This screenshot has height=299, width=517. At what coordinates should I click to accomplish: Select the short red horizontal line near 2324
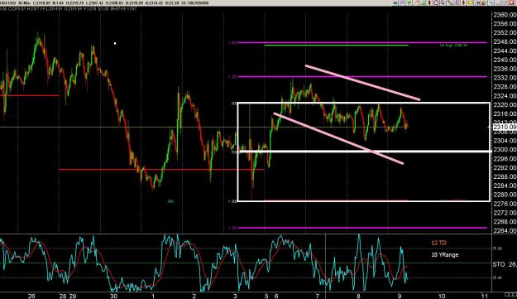tap(30, 96)
